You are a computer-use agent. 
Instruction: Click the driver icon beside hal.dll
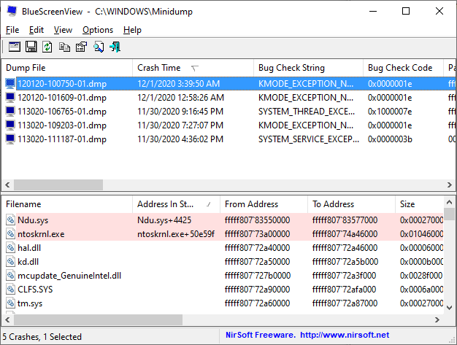(x=10, y=248)
